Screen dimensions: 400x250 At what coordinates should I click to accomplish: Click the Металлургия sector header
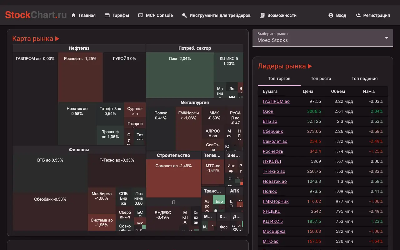[195, 102]
